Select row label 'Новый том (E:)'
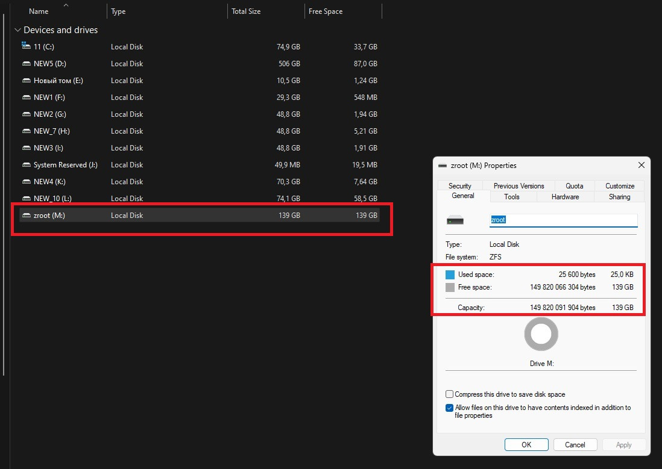 point(58,81)
